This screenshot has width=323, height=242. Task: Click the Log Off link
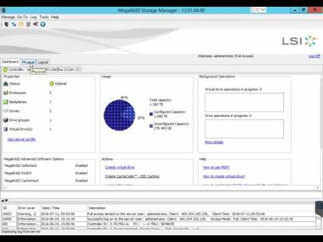pos(314,56)
